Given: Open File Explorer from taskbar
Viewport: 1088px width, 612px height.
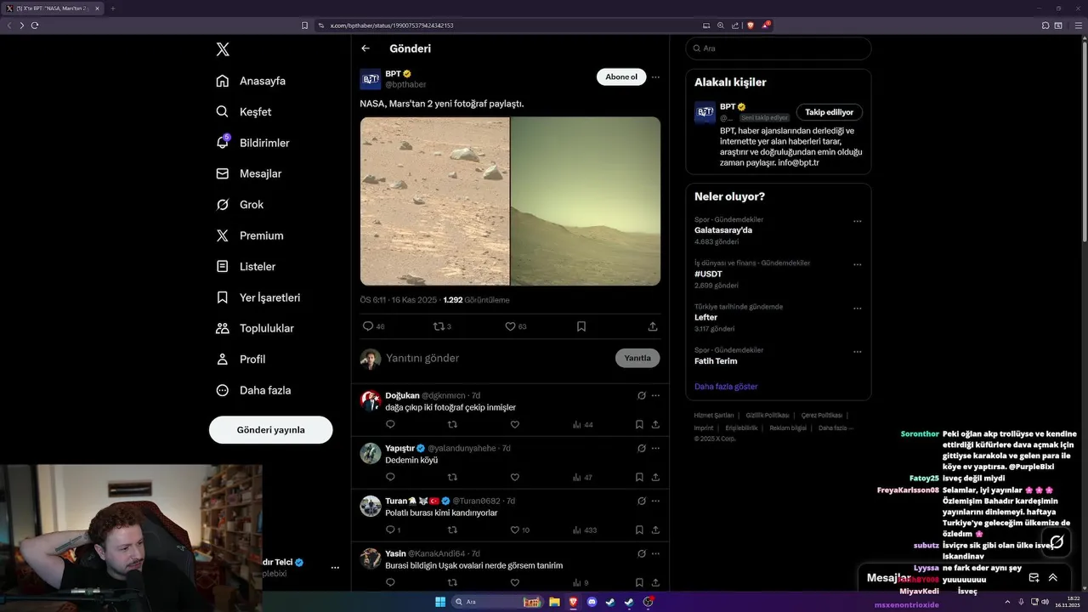Looking at the screenshot, I should (x=554, y=602).
